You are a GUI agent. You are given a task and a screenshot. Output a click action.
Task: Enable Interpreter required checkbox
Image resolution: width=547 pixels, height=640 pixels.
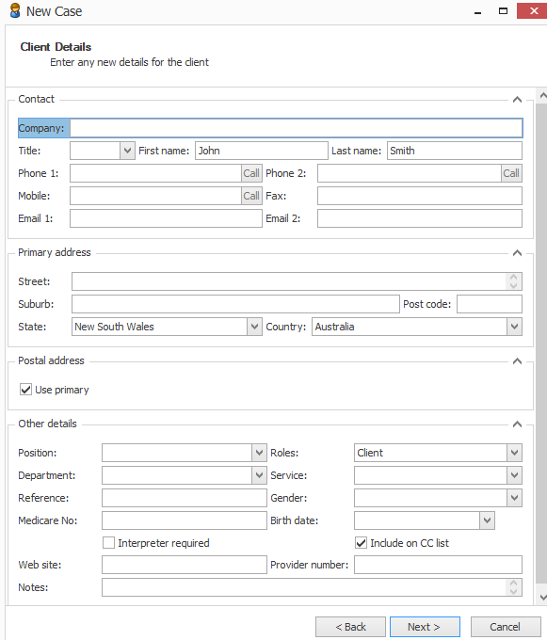pyautogui.click(x=108, y=543)
